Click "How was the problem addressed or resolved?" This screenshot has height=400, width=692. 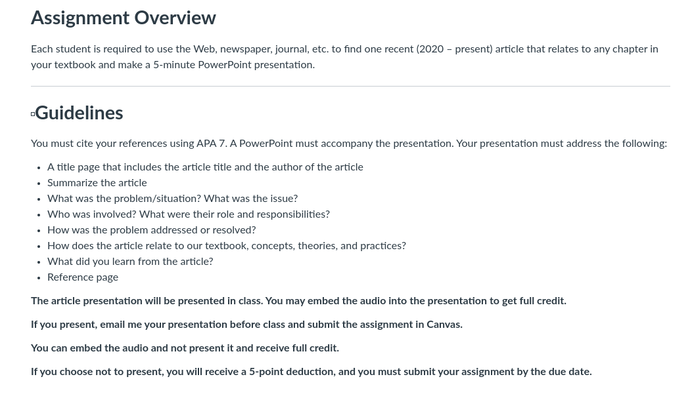pyautogui.click(x=151, y=230)
